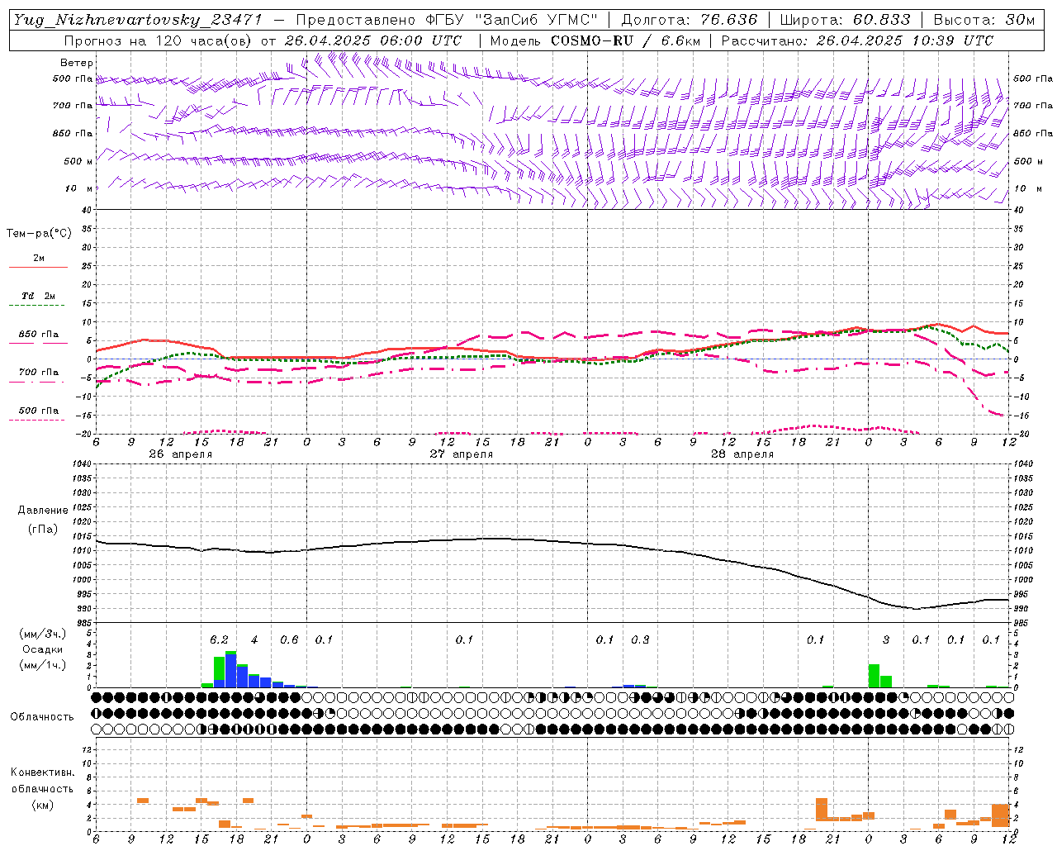
Task: Select the Осадки precipitation label
Action: point(42,649)
